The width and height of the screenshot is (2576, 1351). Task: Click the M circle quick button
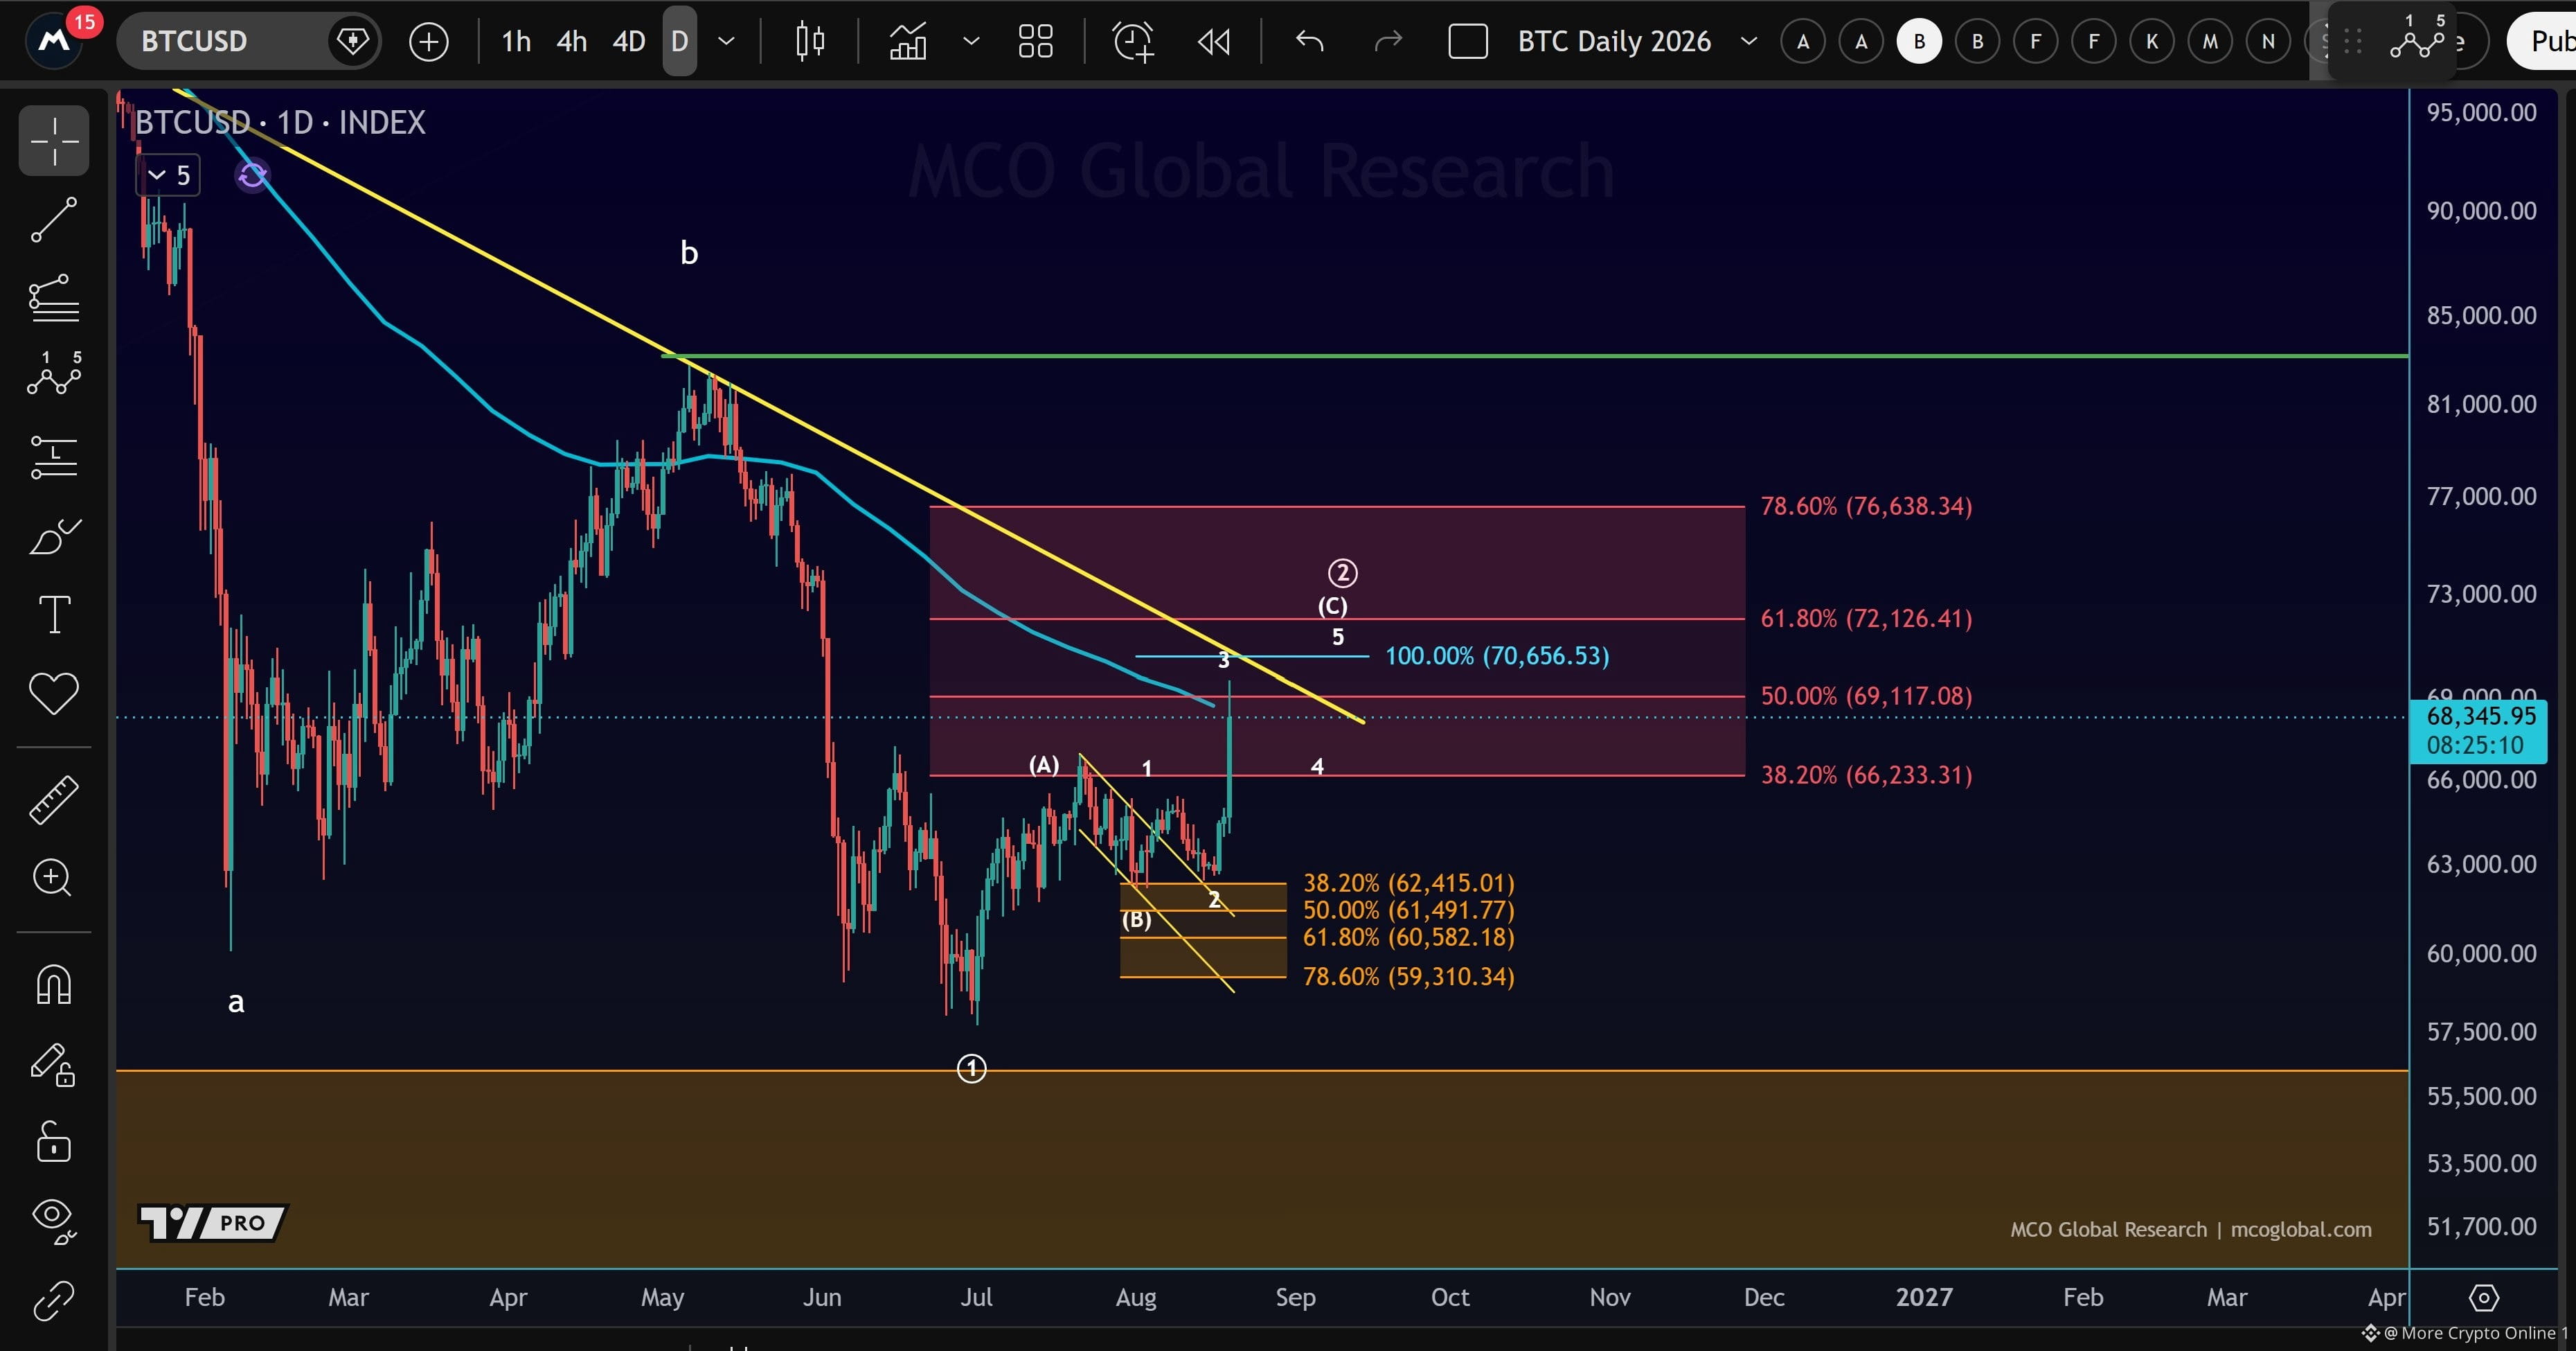[x=2210, y=41]
